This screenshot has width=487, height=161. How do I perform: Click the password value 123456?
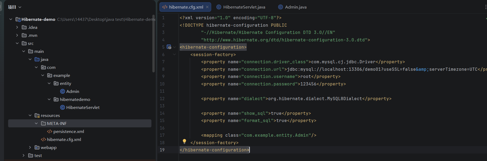click(x=308, y=84)
